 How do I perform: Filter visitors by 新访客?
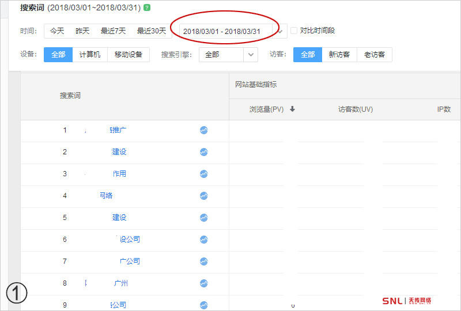339,55
